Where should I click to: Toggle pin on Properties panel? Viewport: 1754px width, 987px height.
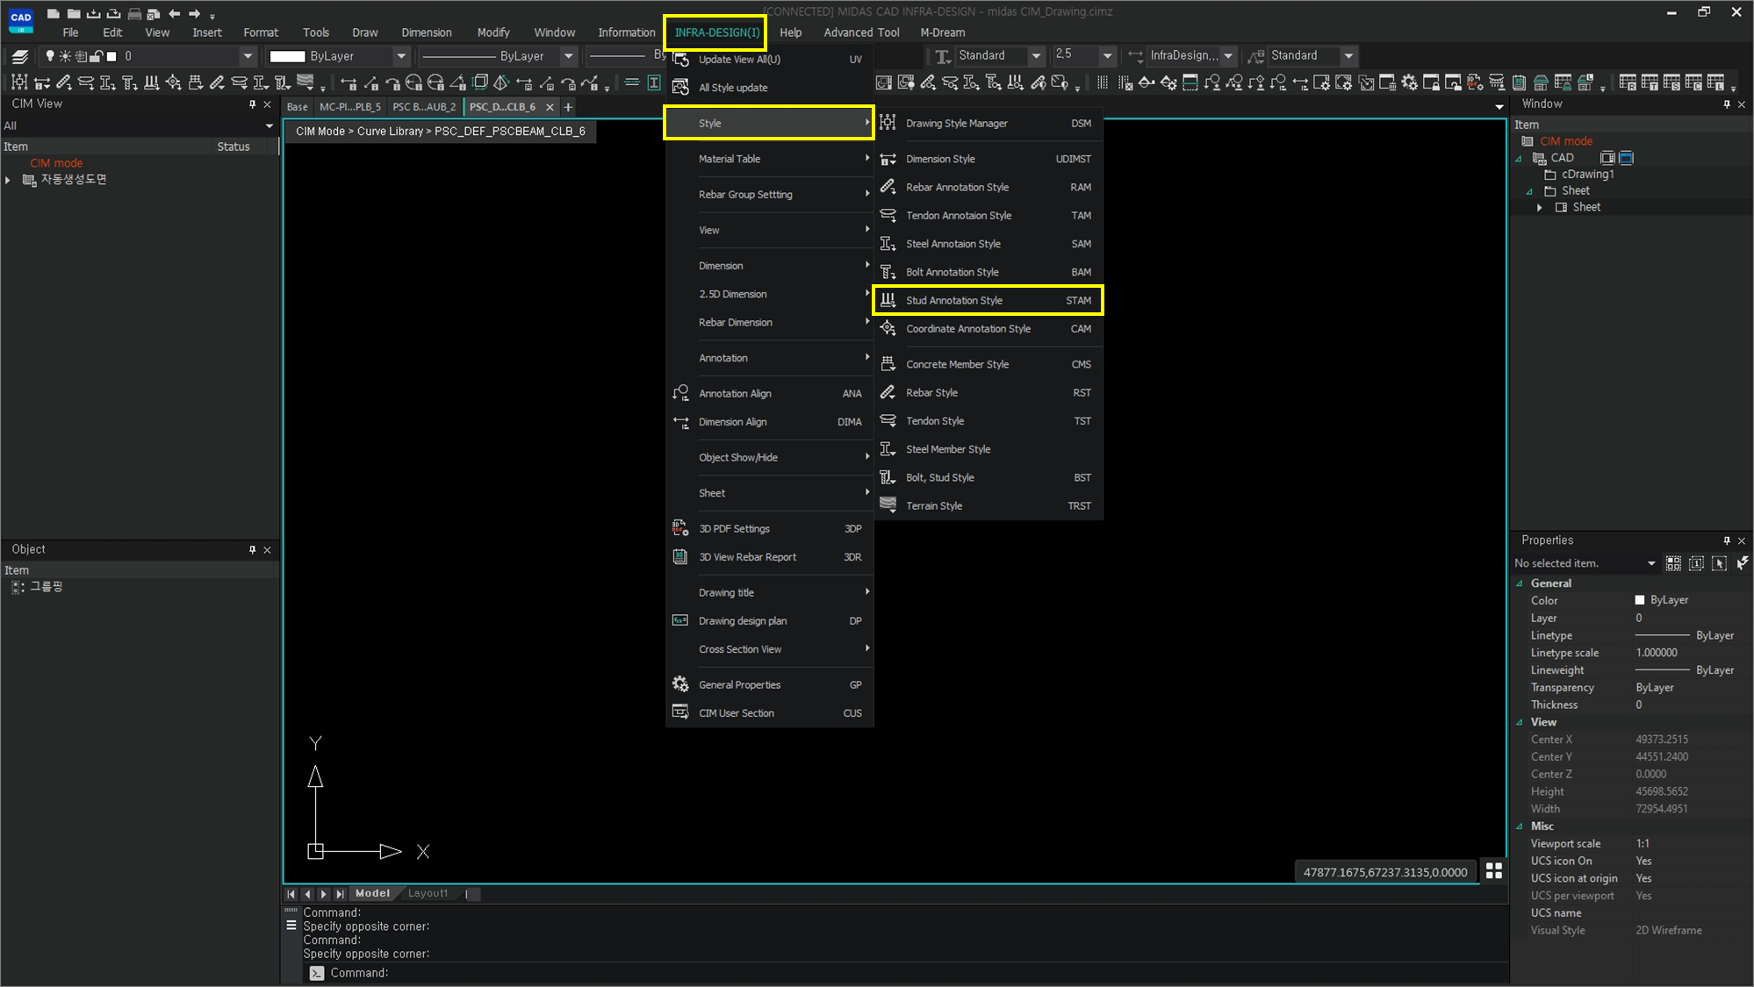[x=1727, y=540]
